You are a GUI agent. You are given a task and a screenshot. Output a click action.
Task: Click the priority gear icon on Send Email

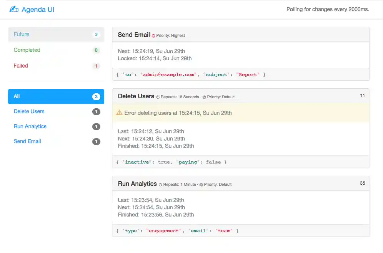tap(153, 35)
